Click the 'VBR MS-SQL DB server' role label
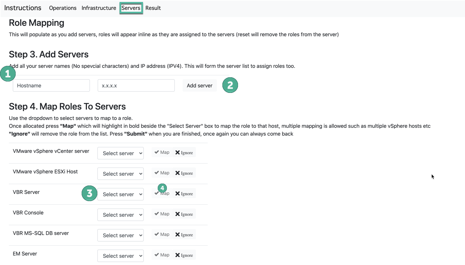 click(41, 233)
